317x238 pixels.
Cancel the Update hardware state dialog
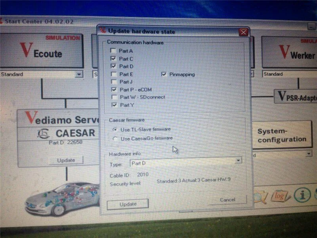click(227, 200)
